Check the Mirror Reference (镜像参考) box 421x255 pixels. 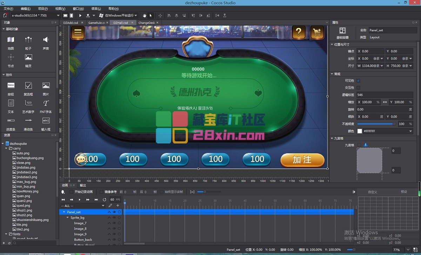[102, 192]
